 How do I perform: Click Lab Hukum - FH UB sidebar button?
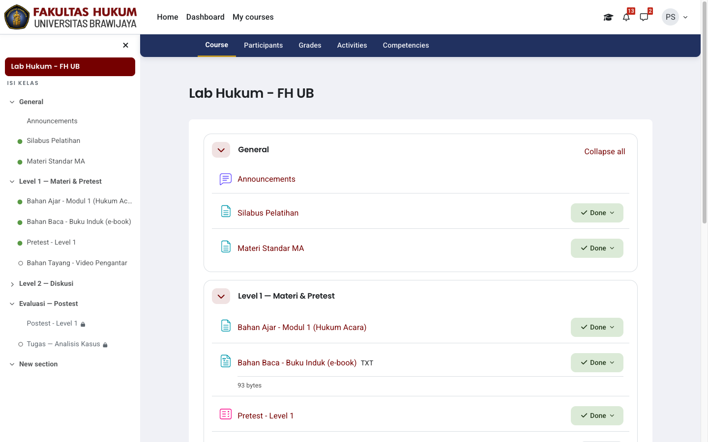click(x=70, y=67)
